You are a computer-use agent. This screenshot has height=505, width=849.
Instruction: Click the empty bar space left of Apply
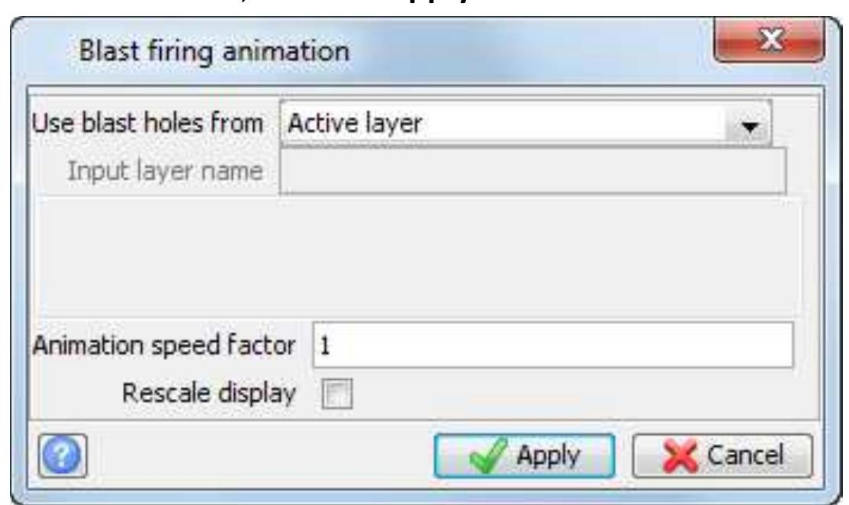260,455
